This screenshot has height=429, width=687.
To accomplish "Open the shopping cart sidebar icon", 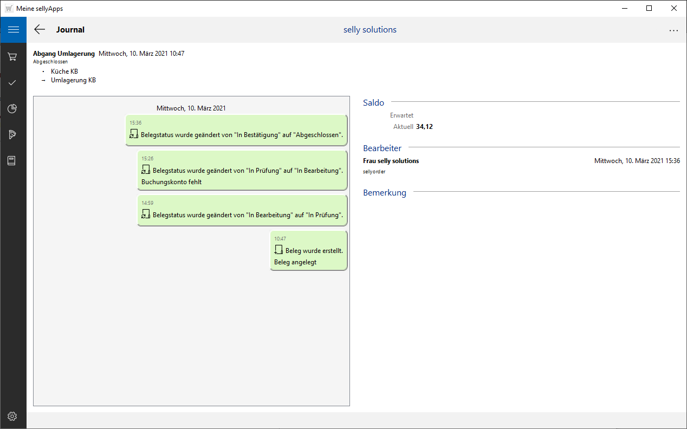I will coord(12,56).
